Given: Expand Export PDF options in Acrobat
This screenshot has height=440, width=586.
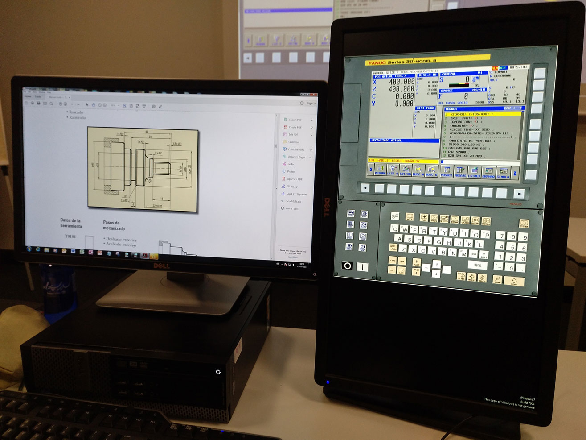Looking at the screenshot, I should (x=312, y=120).
